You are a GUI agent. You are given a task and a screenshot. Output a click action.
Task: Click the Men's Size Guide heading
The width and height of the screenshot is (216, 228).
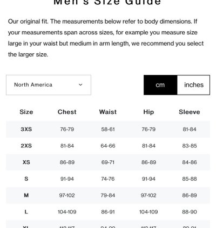click(x=107, y=3)
